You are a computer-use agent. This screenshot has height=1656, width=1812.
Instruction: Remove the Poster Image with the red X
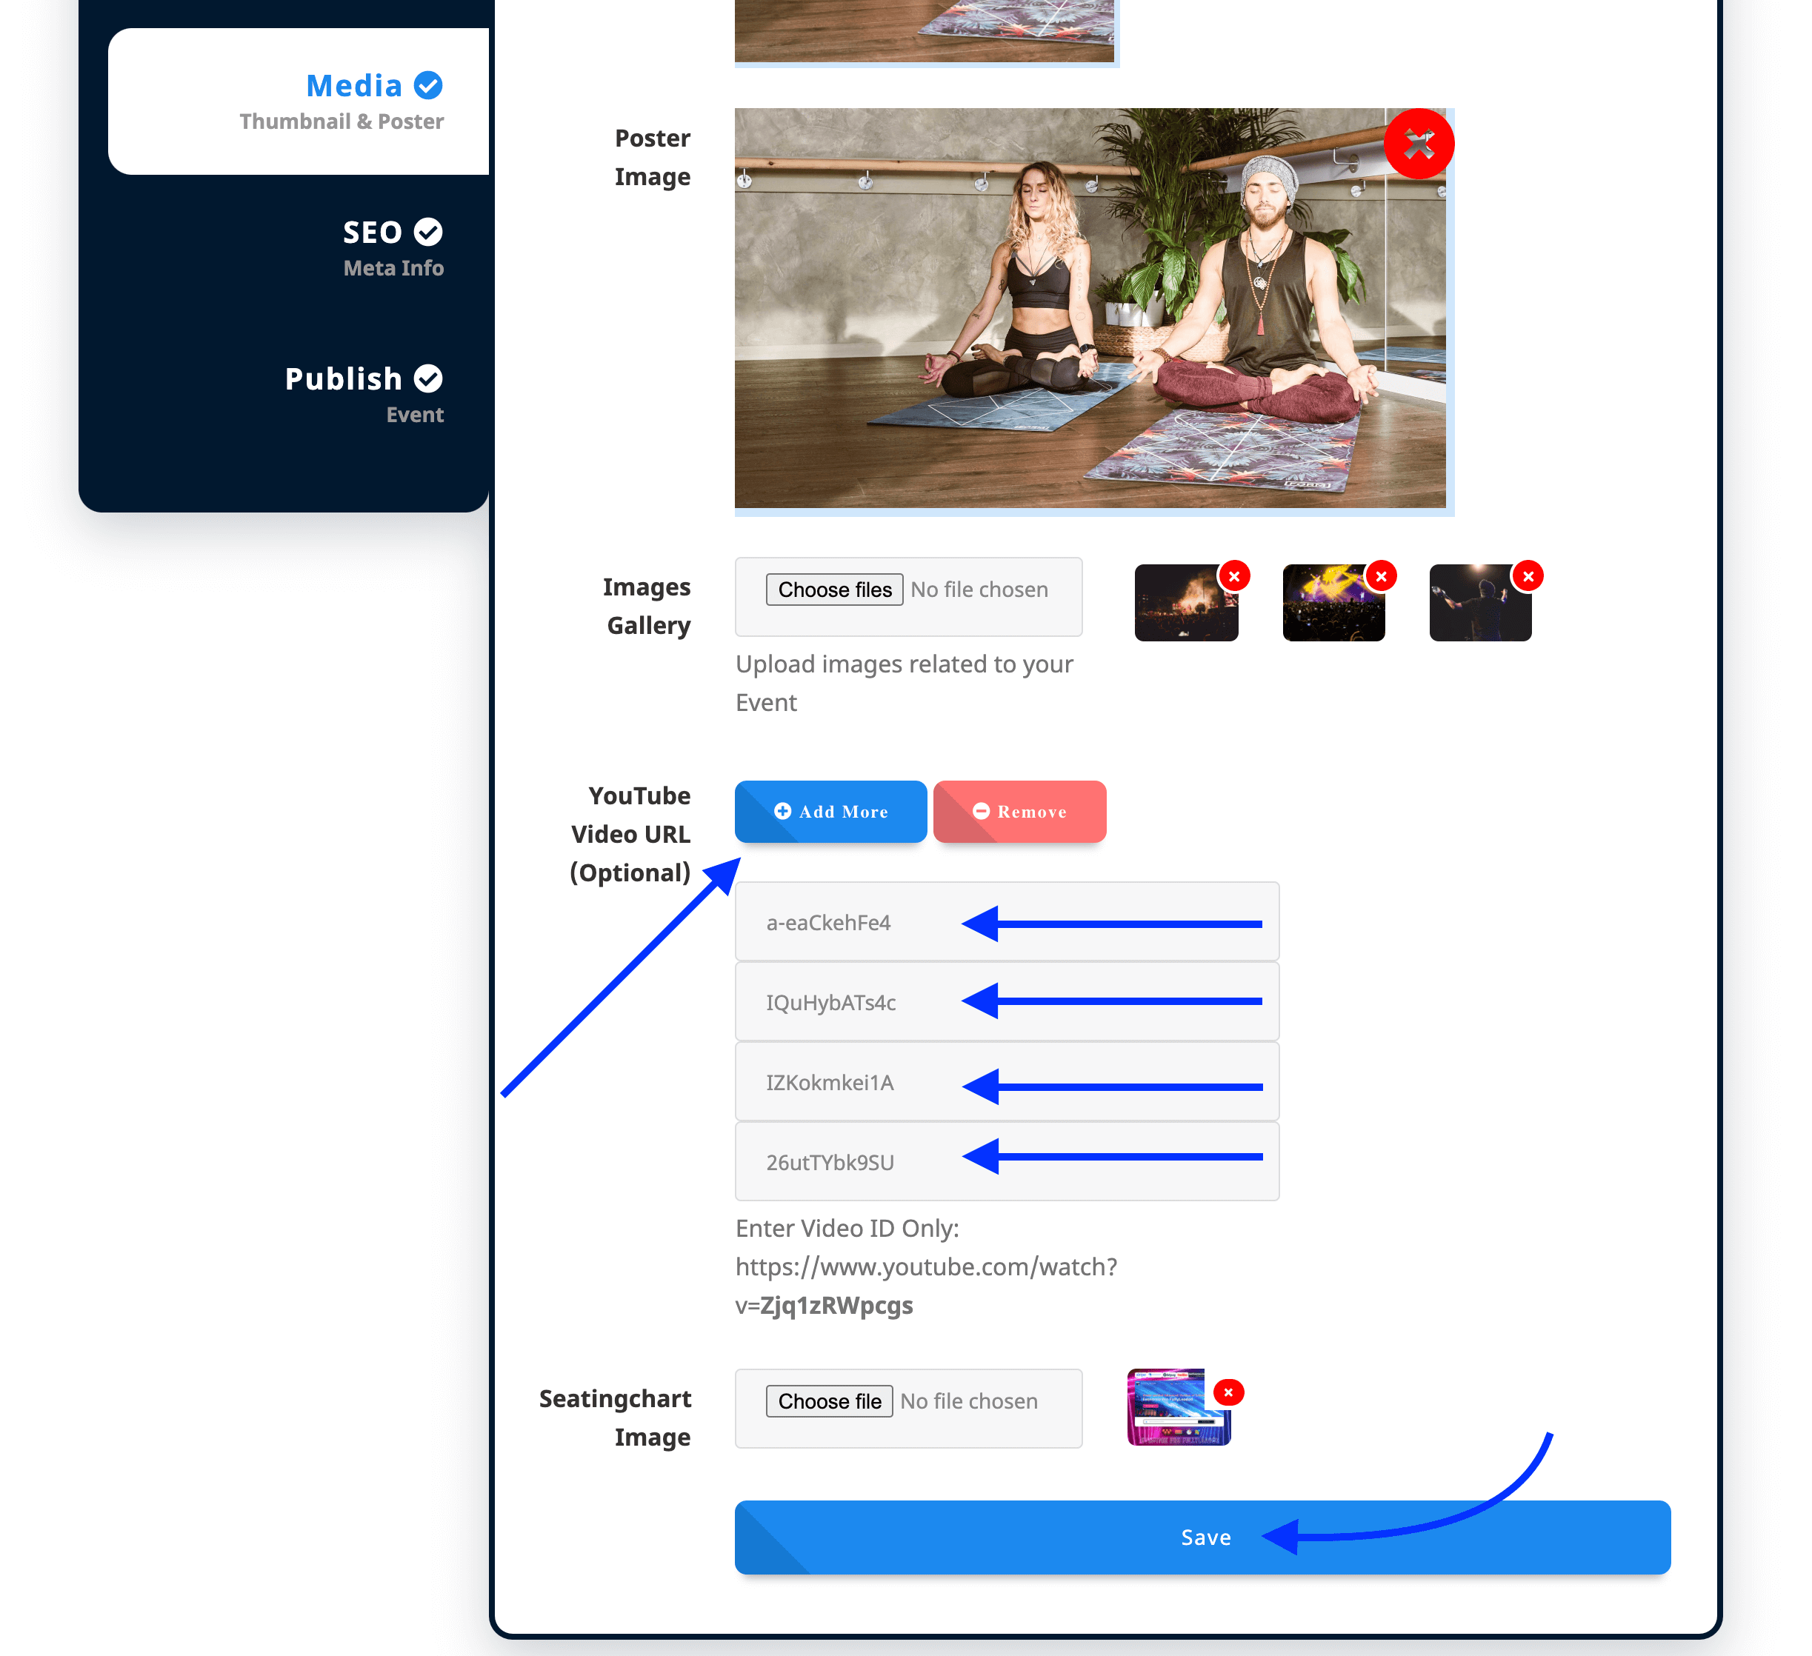click(x=1419, y=142)
